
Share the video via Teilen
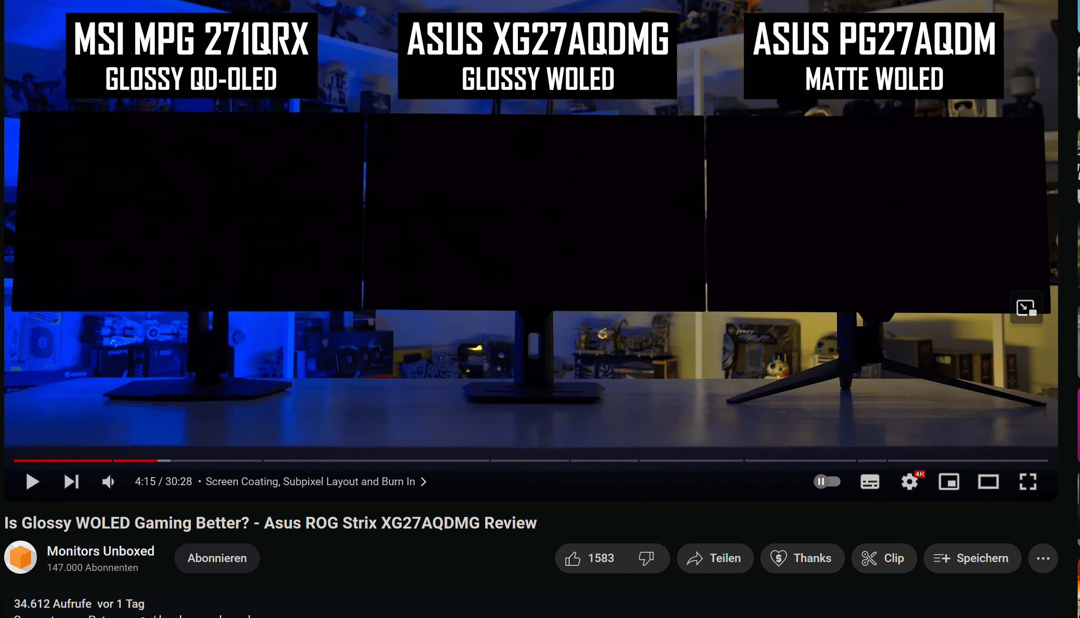point(715,558)
